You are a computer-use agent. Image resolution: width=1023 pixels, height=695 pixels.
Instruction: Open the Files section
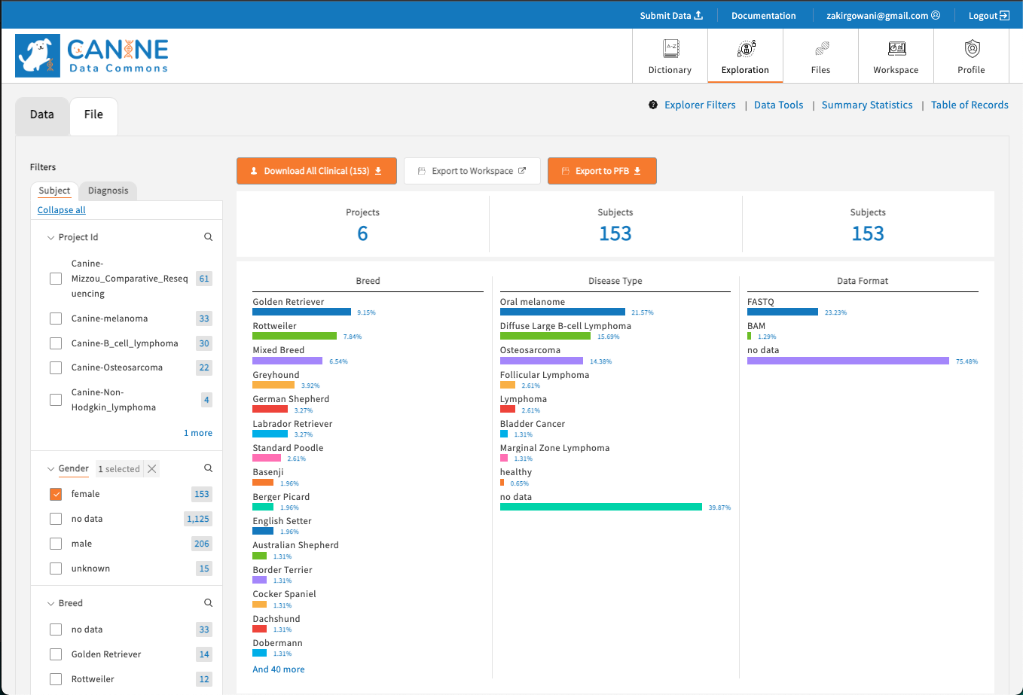click(x=820, y=56)
